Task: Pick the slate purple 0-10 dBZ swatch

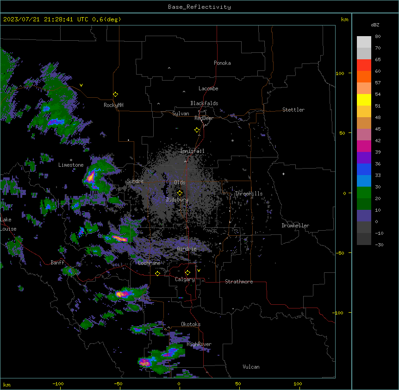Action: 364,216
